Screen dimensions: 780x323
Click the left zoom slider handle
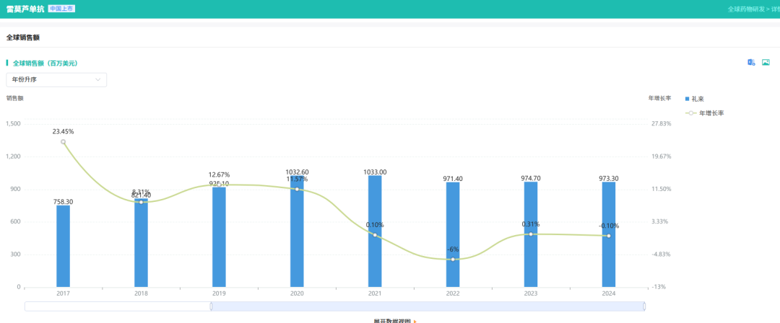point(211,306)
